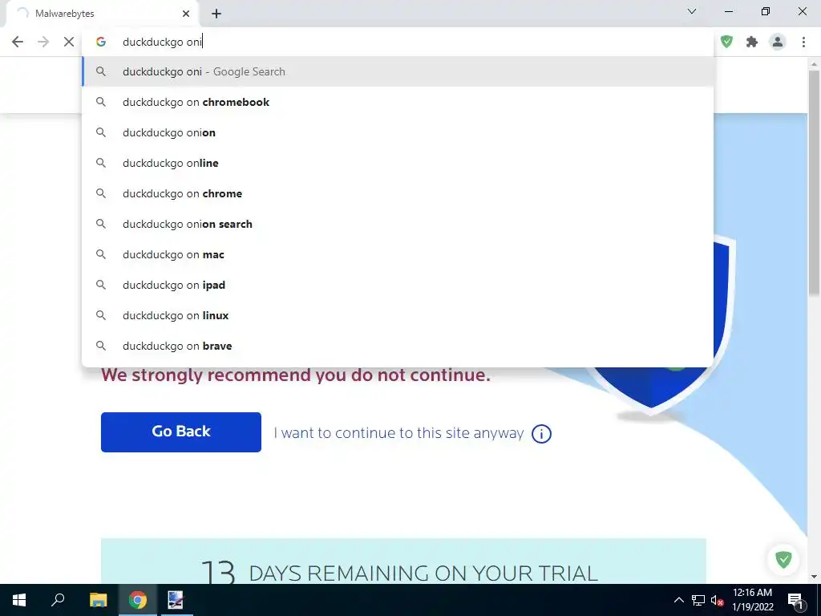Select suggestion 'duckduckgo online'
Screen dimensions: 821x616
398,163
